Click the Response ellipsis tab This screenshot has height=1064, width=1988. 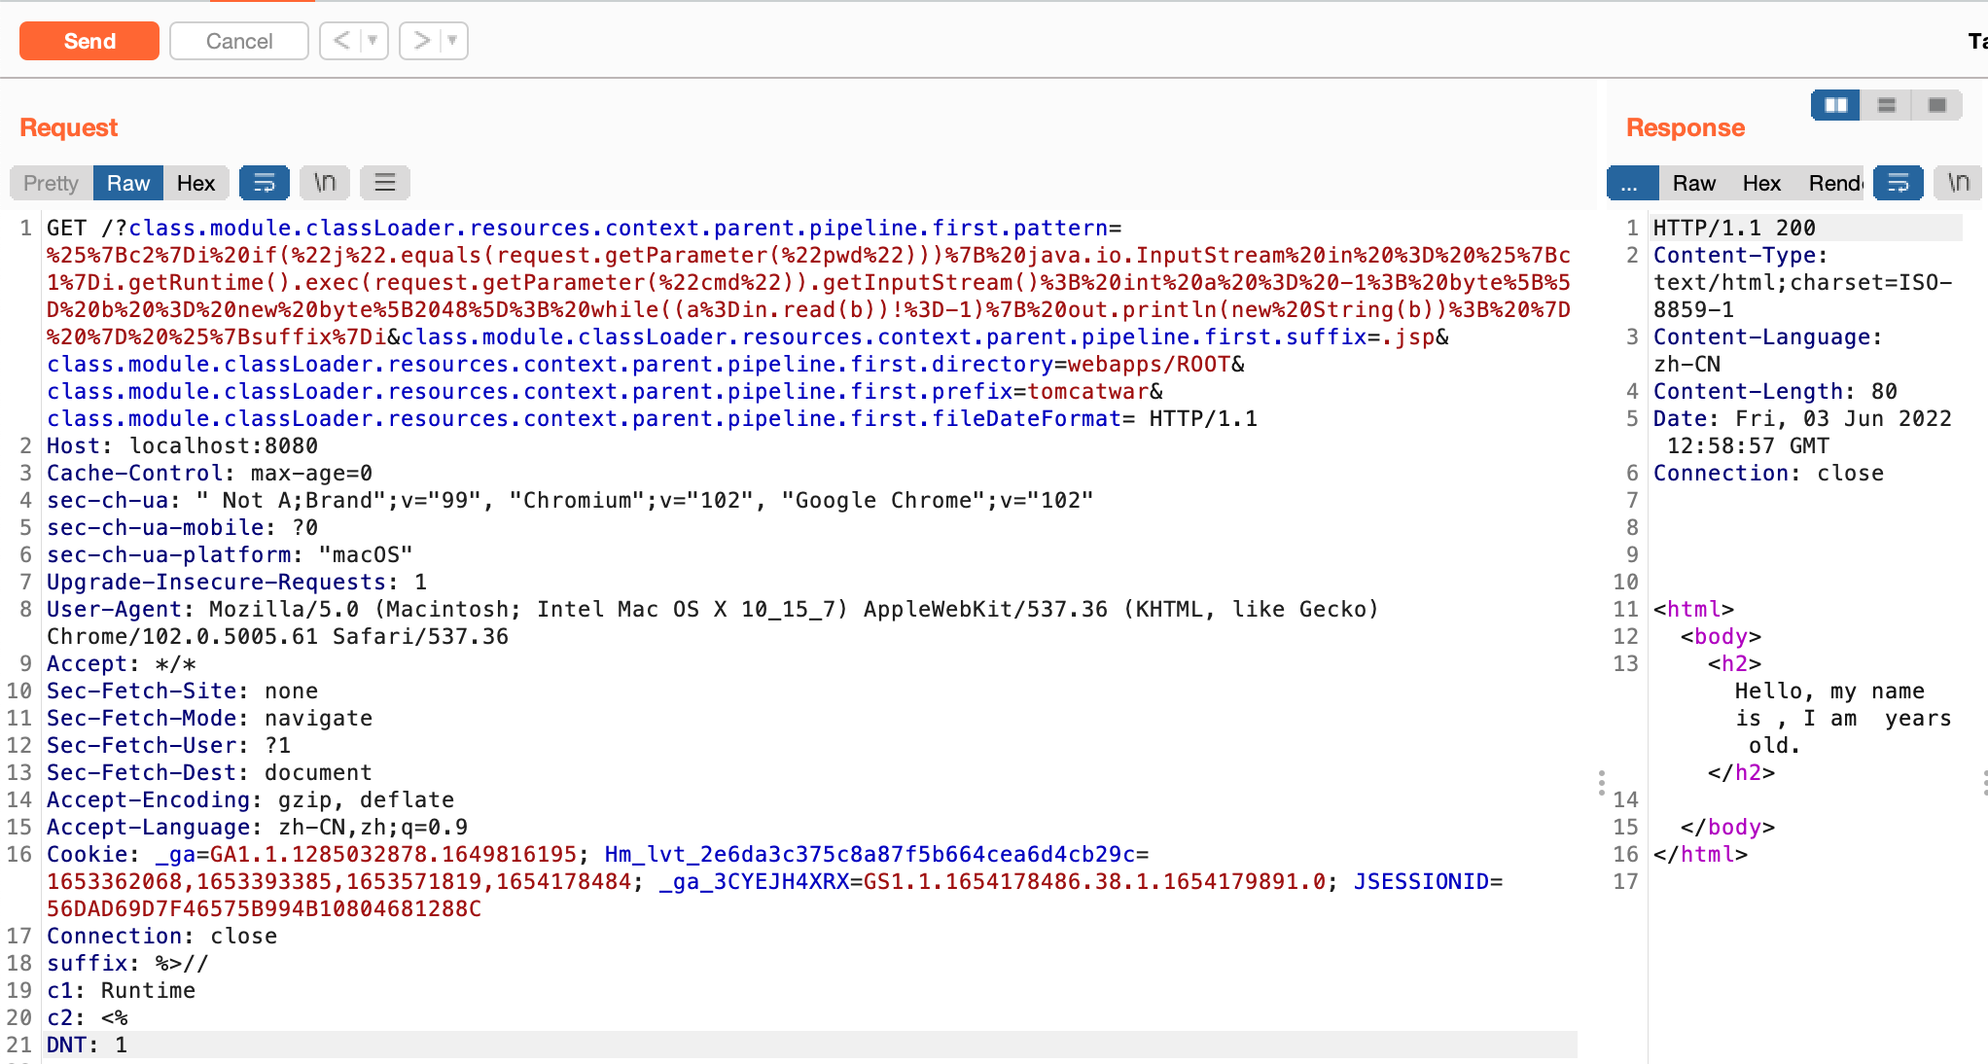(x=1630, y=183)
